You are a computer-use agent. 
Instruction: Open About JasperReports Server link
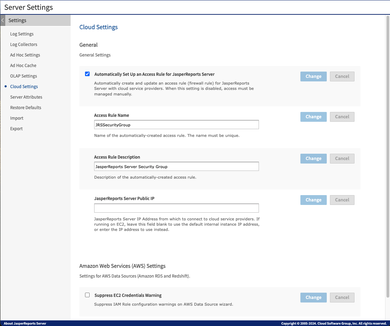click(x=25, y=323)
